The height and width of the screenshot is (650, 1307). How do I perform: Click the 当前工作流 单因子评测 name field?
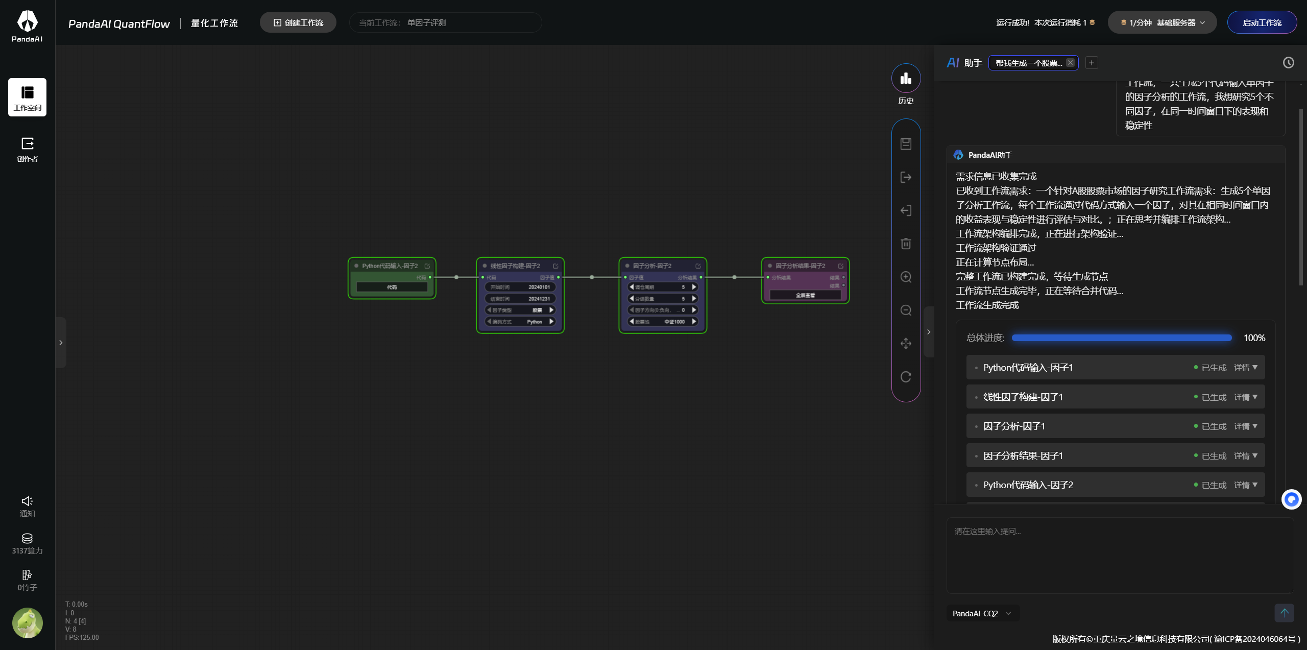445,22
